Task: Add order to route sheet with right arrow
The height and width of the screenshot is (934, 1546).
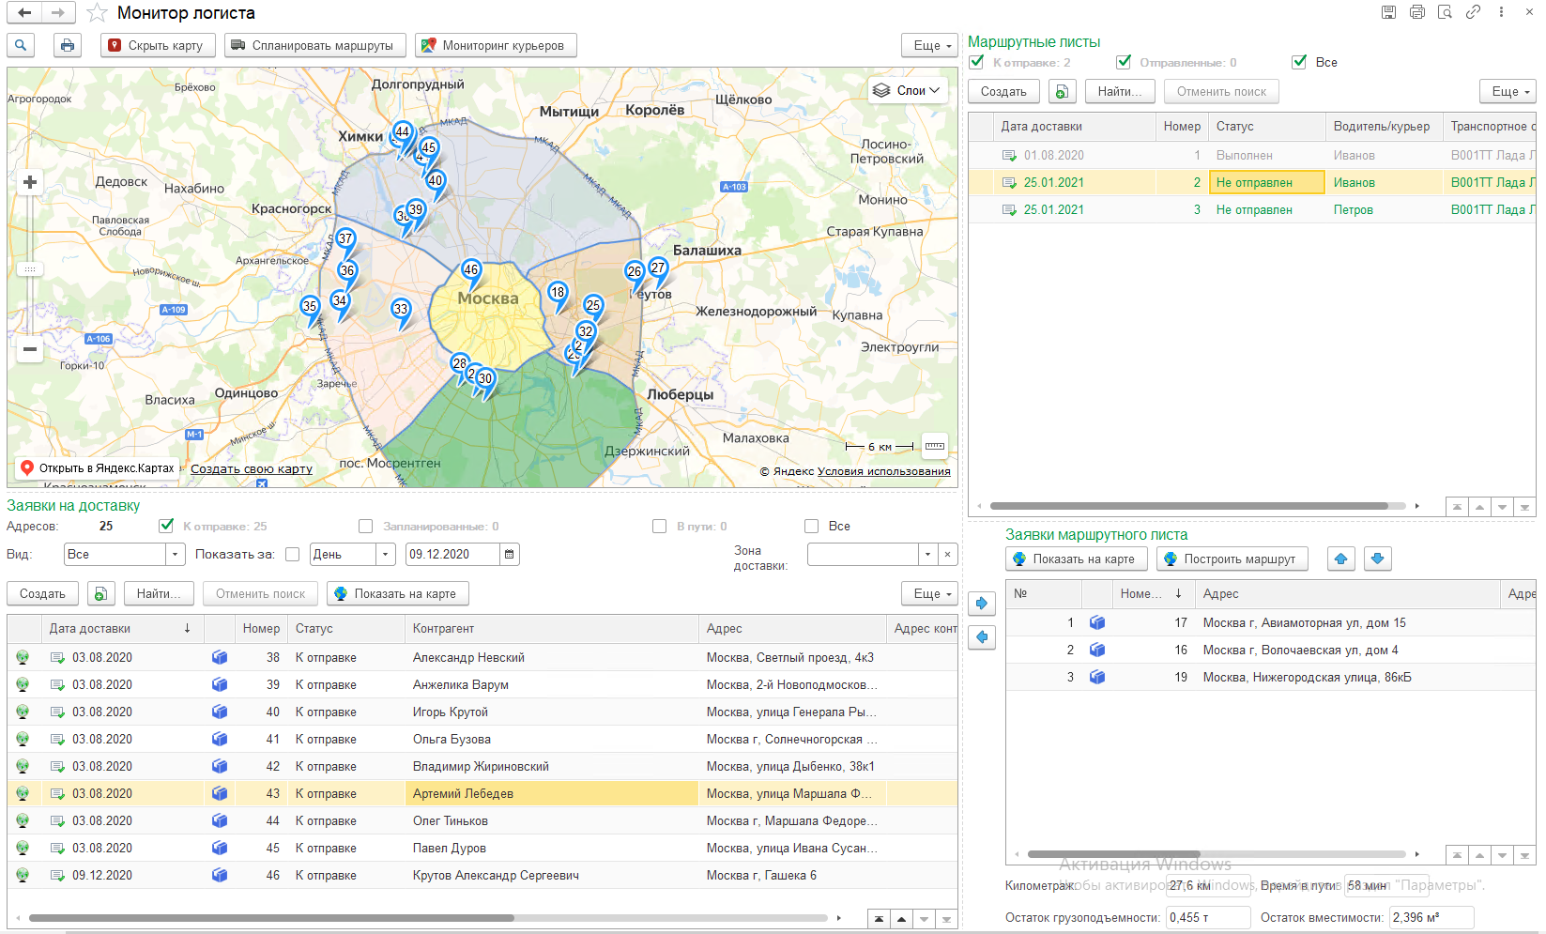Action: point(982,603)
